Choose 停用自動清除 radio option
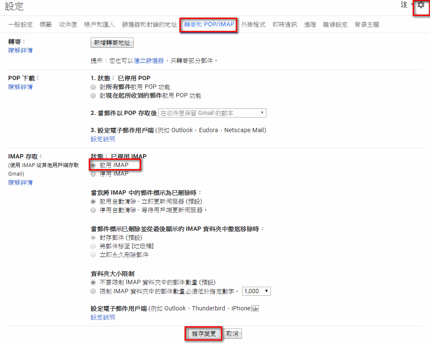430x344 pixels. [x=93, y=210]
